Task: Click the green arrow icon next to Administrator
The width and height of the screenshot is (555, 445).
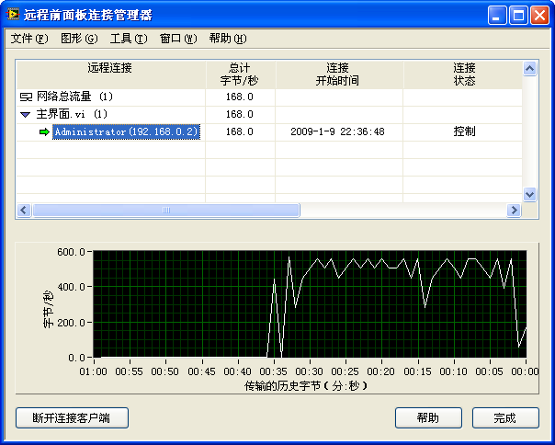Action: [x=44, y=132]
